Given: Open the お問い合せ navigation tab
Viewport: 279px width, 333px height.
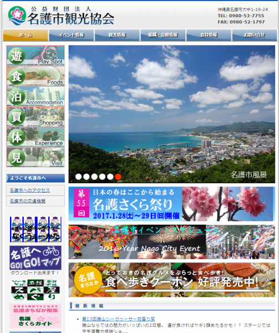Looking at the screenshot, I should [255, 35].
